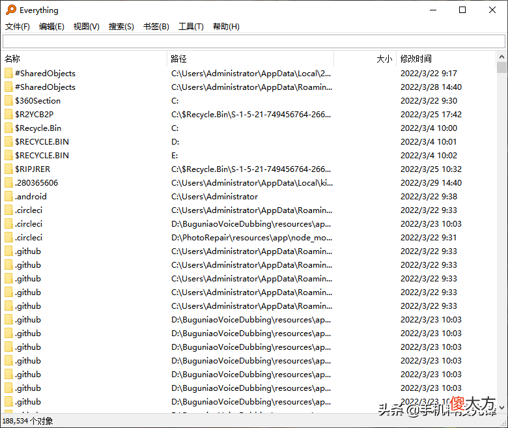Open the 工具(T) menu
The height and width of the screenshot is (428, 508).
[191, 27]
